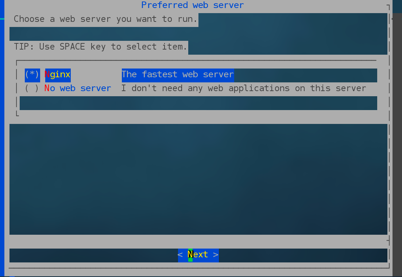Click 'The fastest web server' description
This screenshot has width=402, height=277.
(x=178, y=75)
